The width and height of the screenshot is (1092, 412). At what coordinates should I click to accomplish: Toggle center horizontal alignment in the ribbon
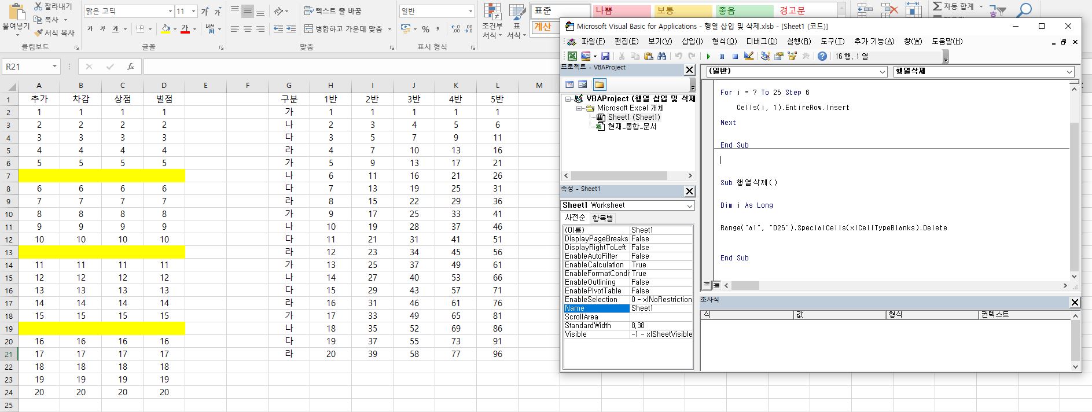click(248, 29)
